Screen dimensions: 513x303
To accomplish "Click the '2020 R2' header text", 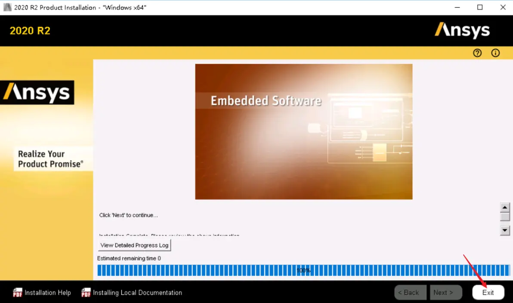I will click(x=30, y=31).
